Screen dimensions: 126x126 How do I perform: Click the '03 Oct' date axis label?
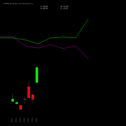[x=16, y=120]
